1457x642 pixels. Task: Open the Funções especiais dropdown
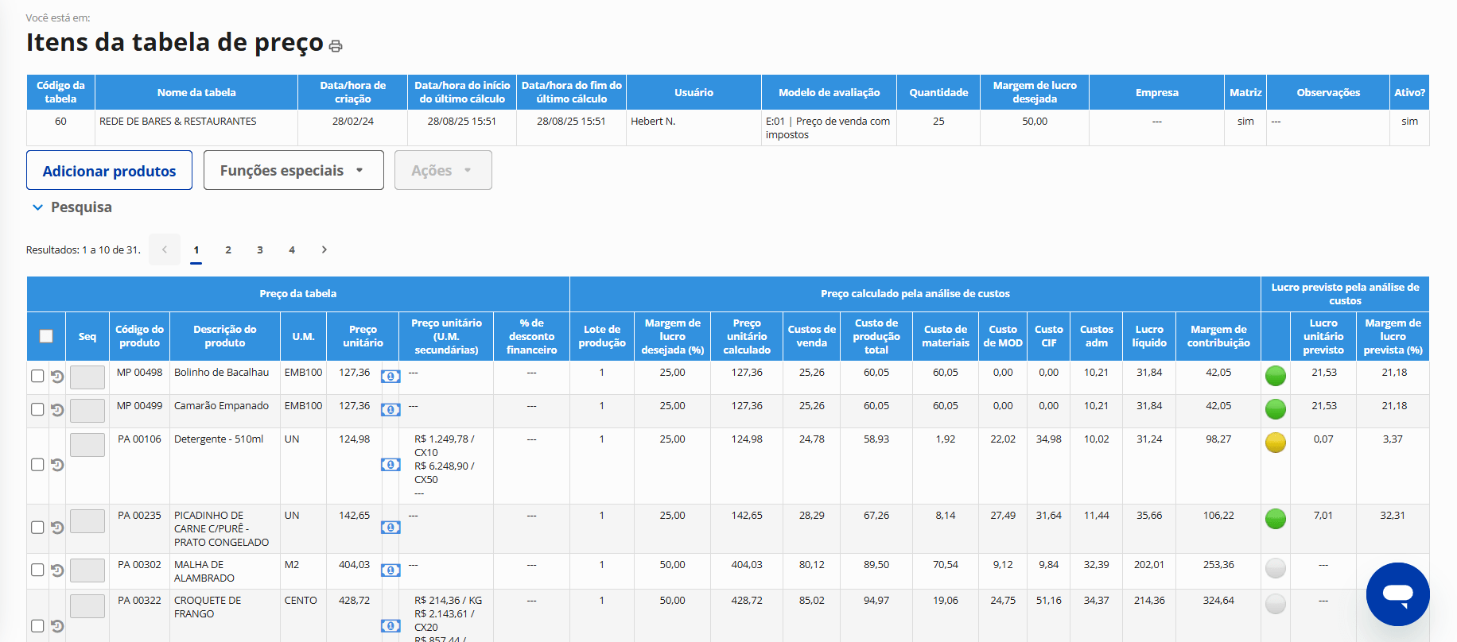tap(293, 170)
